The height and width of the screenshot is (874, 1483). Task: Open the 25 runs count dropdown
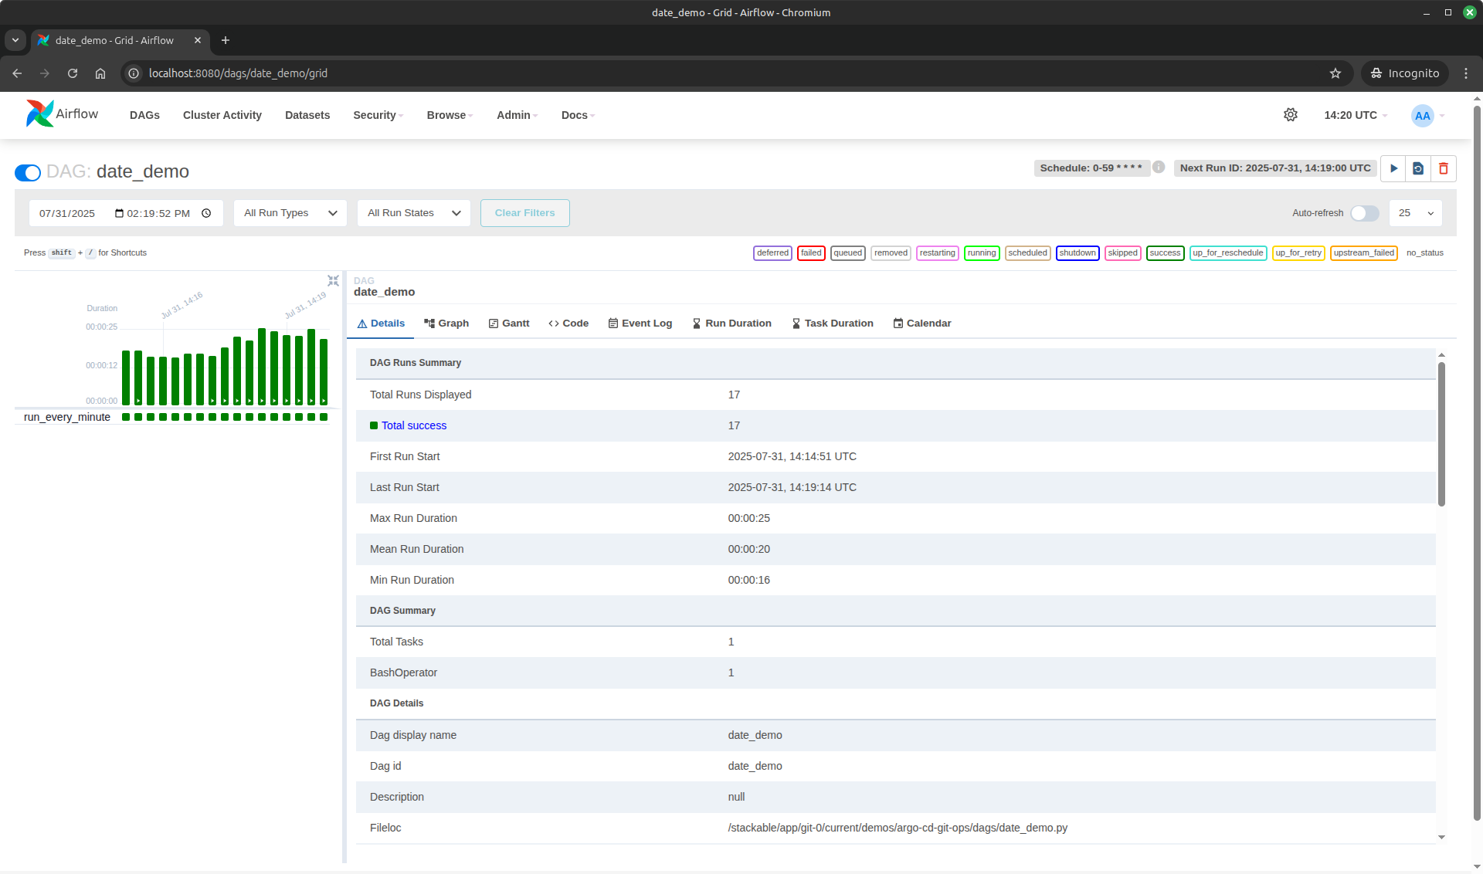1416,213
